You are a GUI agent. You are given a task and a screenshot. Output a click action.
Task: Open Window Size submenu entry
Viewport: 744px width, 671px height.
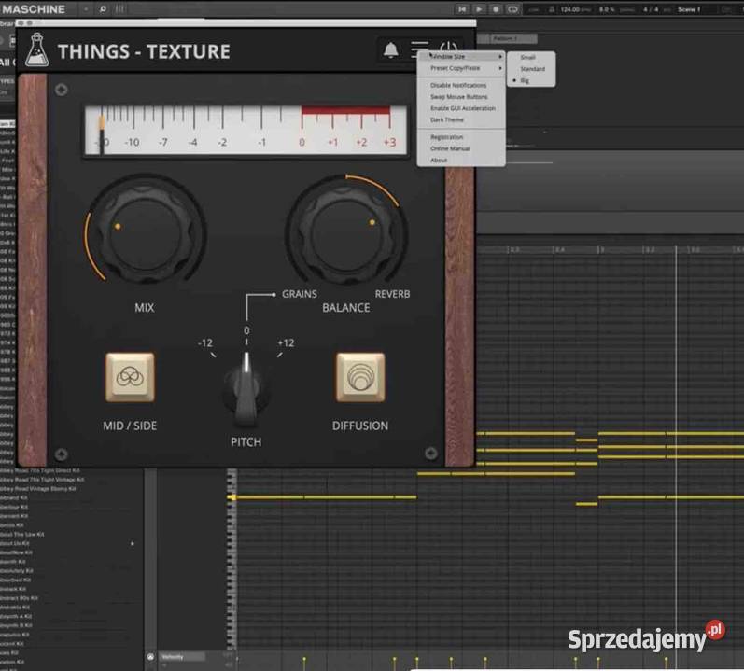tap(461, 56)
